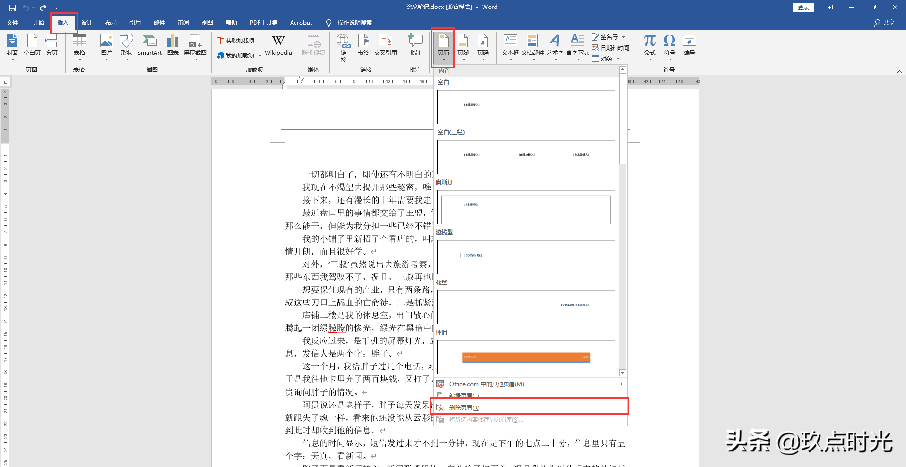
Task: Click the Redo arrow icon
Action: click(43, 8)
